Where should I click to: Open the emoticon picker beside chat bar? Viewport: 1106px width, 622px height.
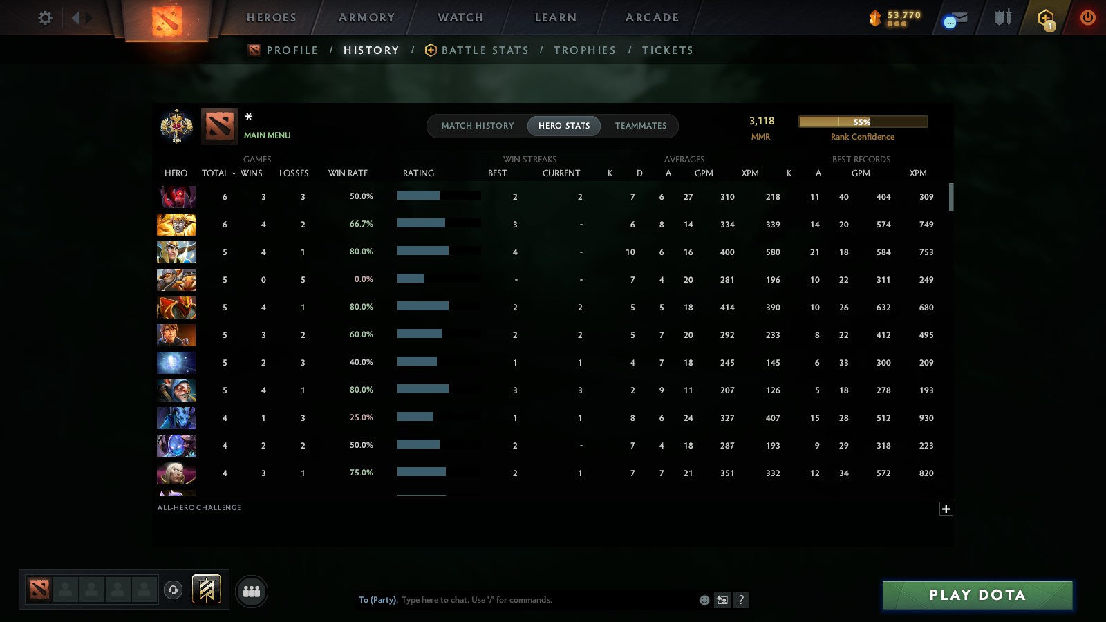pyautogui.click(x=704, y=600)
